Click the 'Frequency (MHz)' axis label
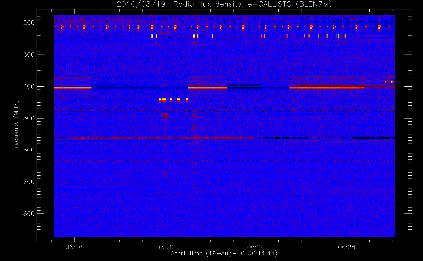Image resolution: width=423 pixels, height=261 pixels. pyautogui.click(x=16, y=126)
